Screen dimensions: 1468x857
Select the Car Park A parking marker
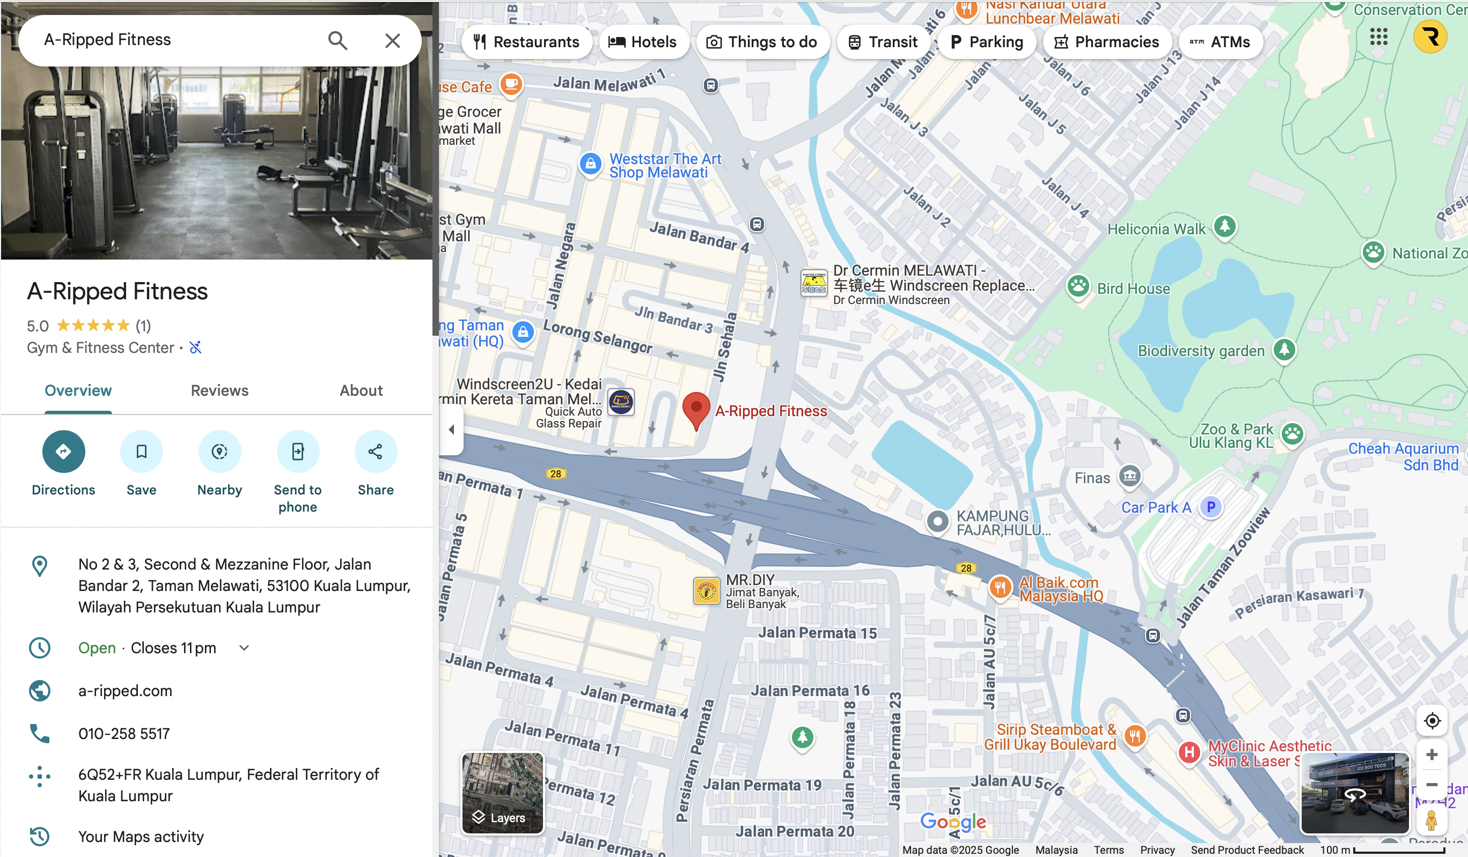click(1210, 507)
